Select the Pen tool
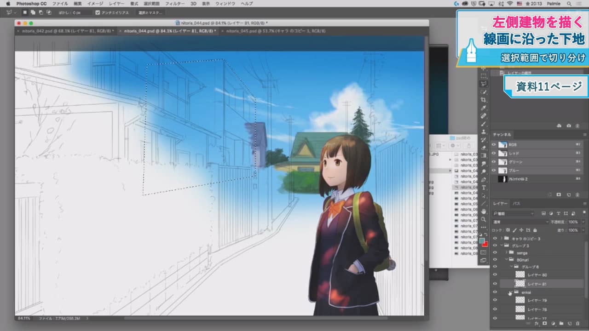The image size is (589, 331). [484, 179]
